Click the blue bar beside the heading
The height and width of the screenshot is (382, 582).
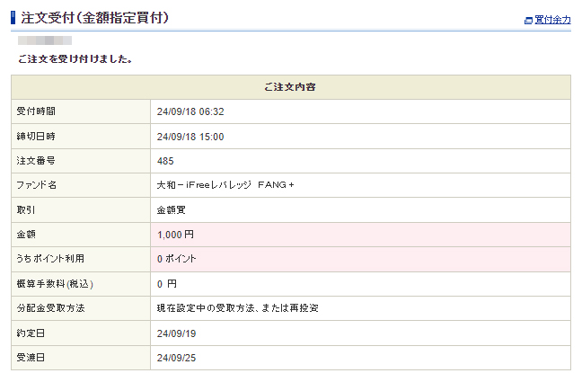[x=13, y=18]
